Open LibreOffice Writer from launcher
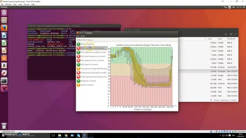 click(x=4, y=36)
